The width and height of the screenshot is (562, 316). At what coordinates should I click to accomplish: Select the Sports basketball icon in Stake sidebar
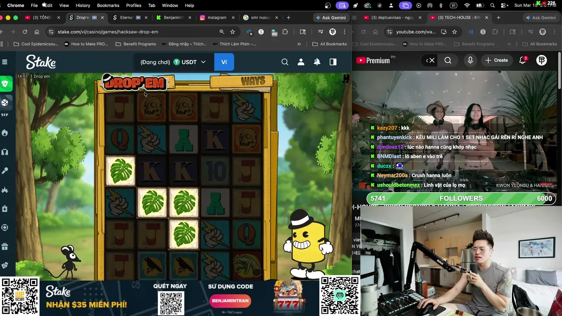click(x=5, y=103)
